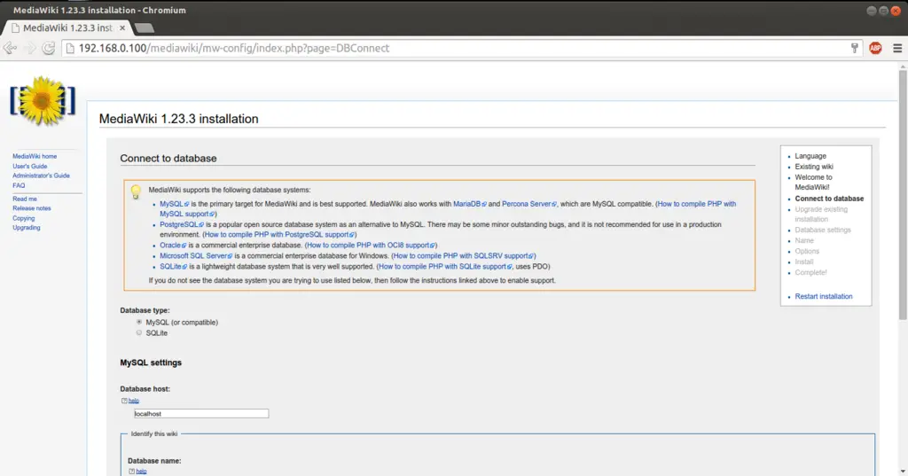
Task: Close the MediaWiki installation tab
Action: [122, 27]
